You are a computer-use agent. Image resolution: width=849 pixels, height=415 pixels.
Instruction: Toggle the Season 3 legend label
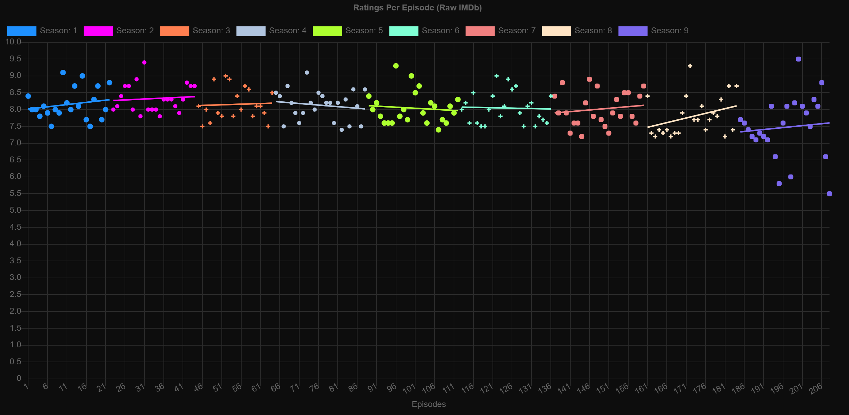tap(211, 31)
